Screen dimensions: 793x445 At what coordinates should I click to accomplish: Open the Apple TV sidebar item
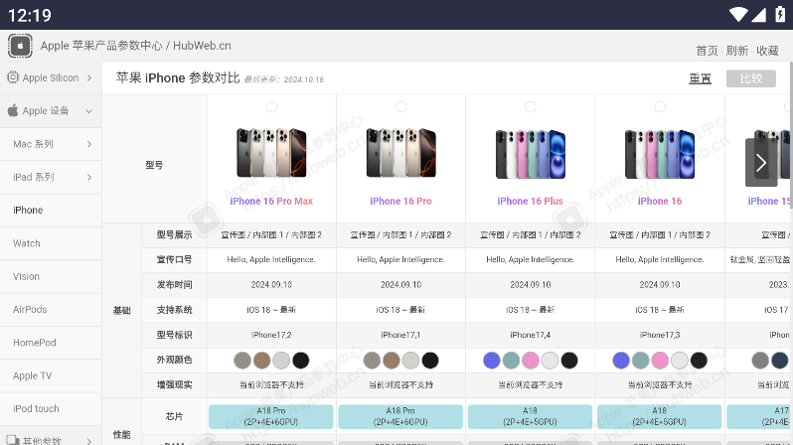(51, 375)
